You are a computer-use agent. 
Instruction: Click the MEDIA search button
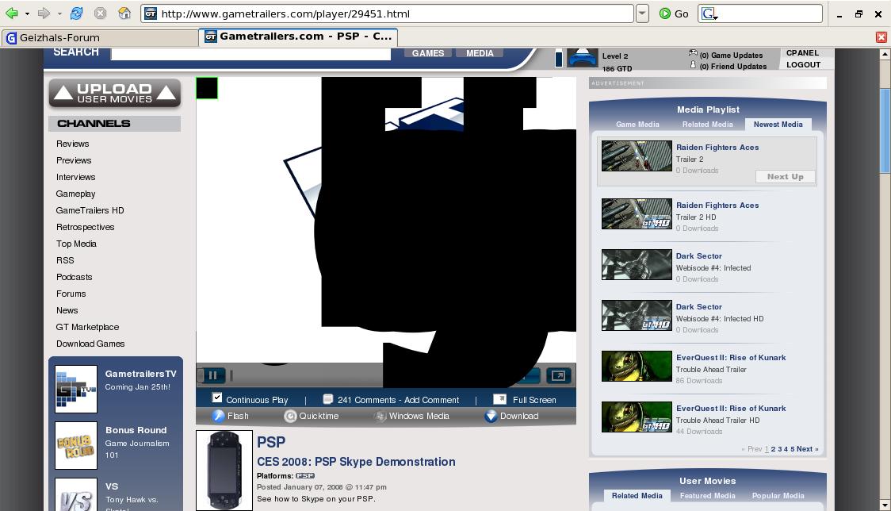[x=480, y=53]
